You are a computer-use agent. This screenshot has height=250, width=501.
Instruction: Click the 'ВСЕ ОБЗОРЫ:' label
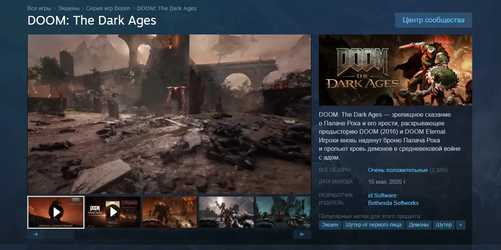[335, 170]
